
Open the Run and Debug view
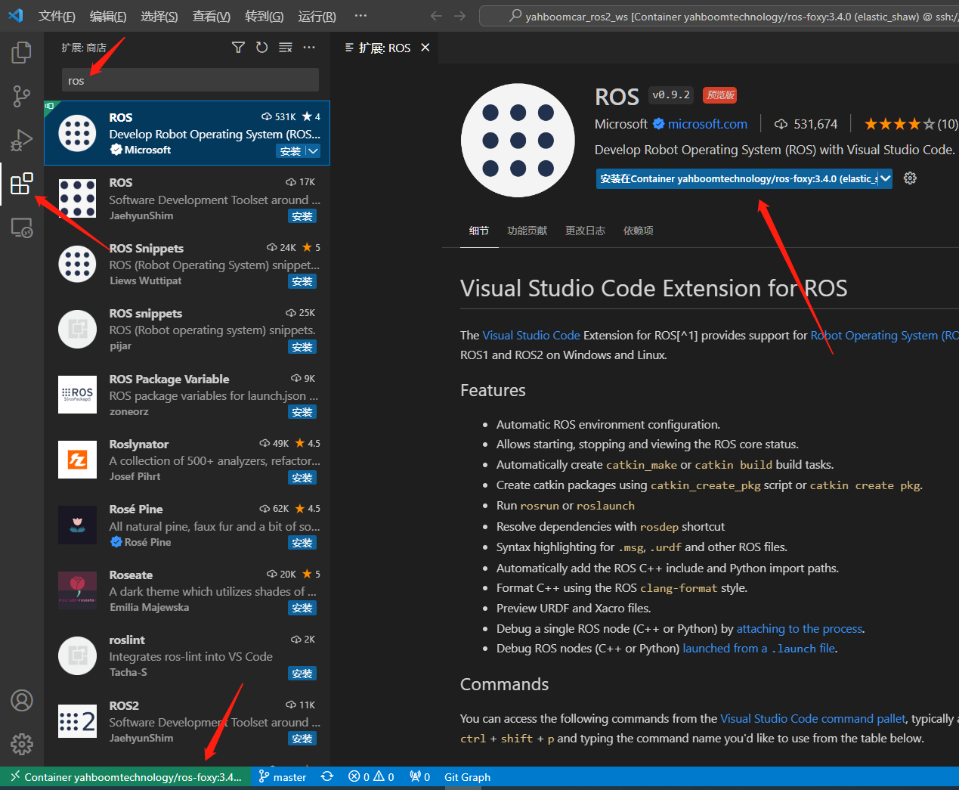22,140
